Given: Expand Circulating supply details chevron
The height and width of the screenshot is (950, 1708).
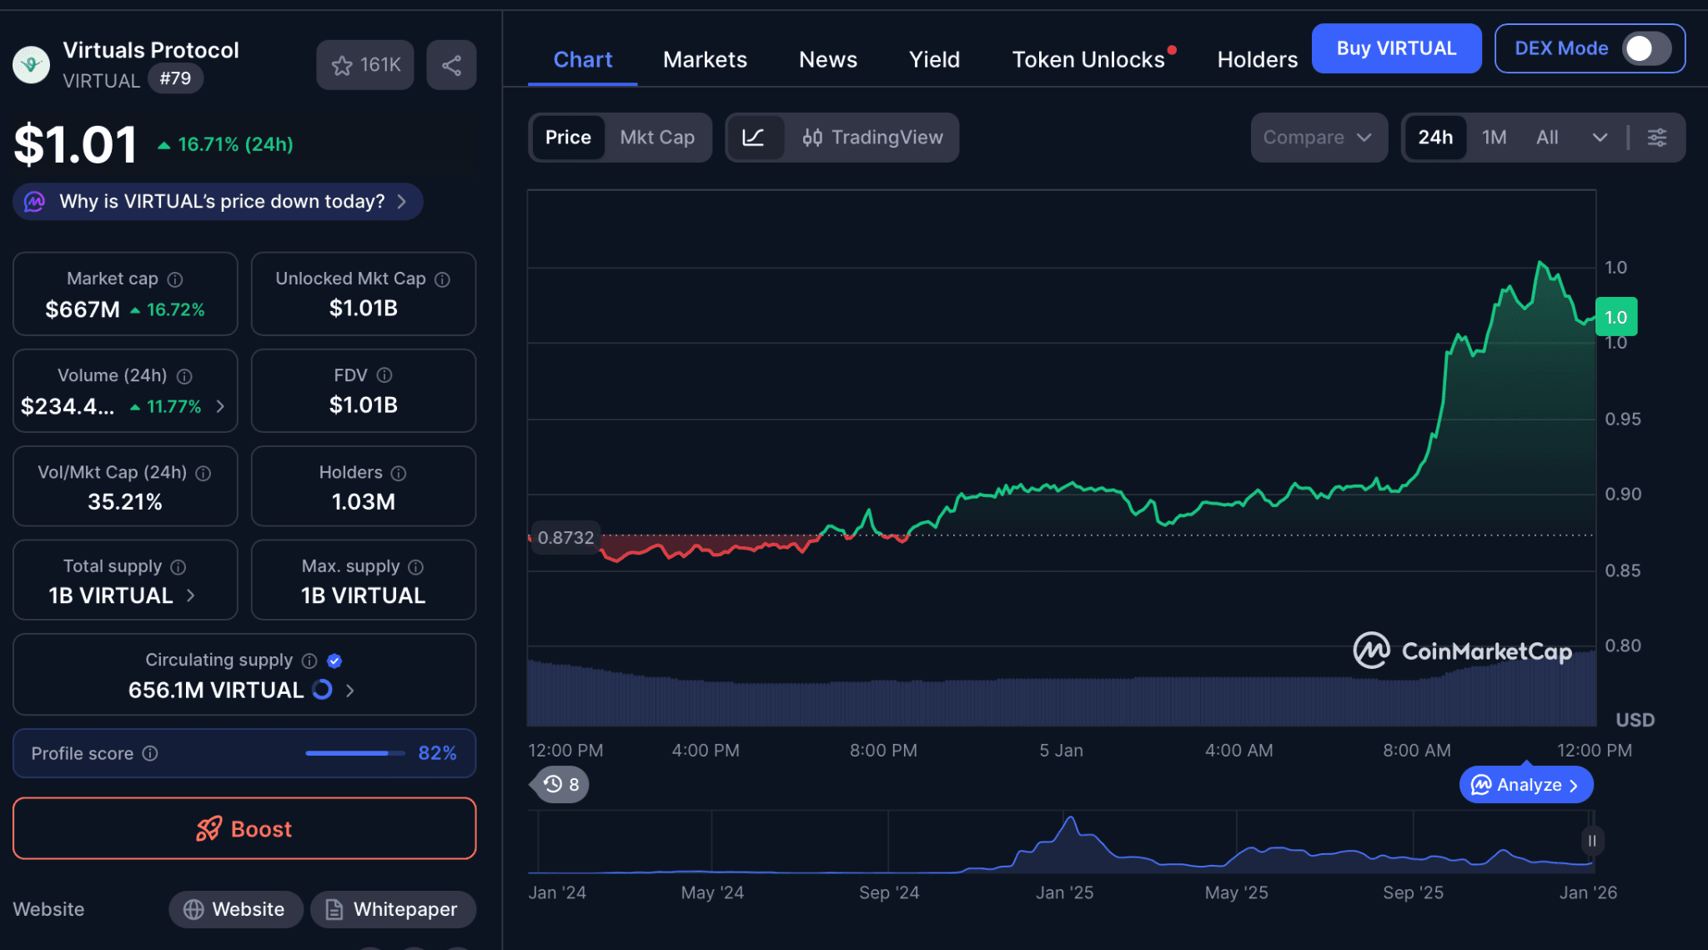Looking at the screenshot, I should (349, 691).
